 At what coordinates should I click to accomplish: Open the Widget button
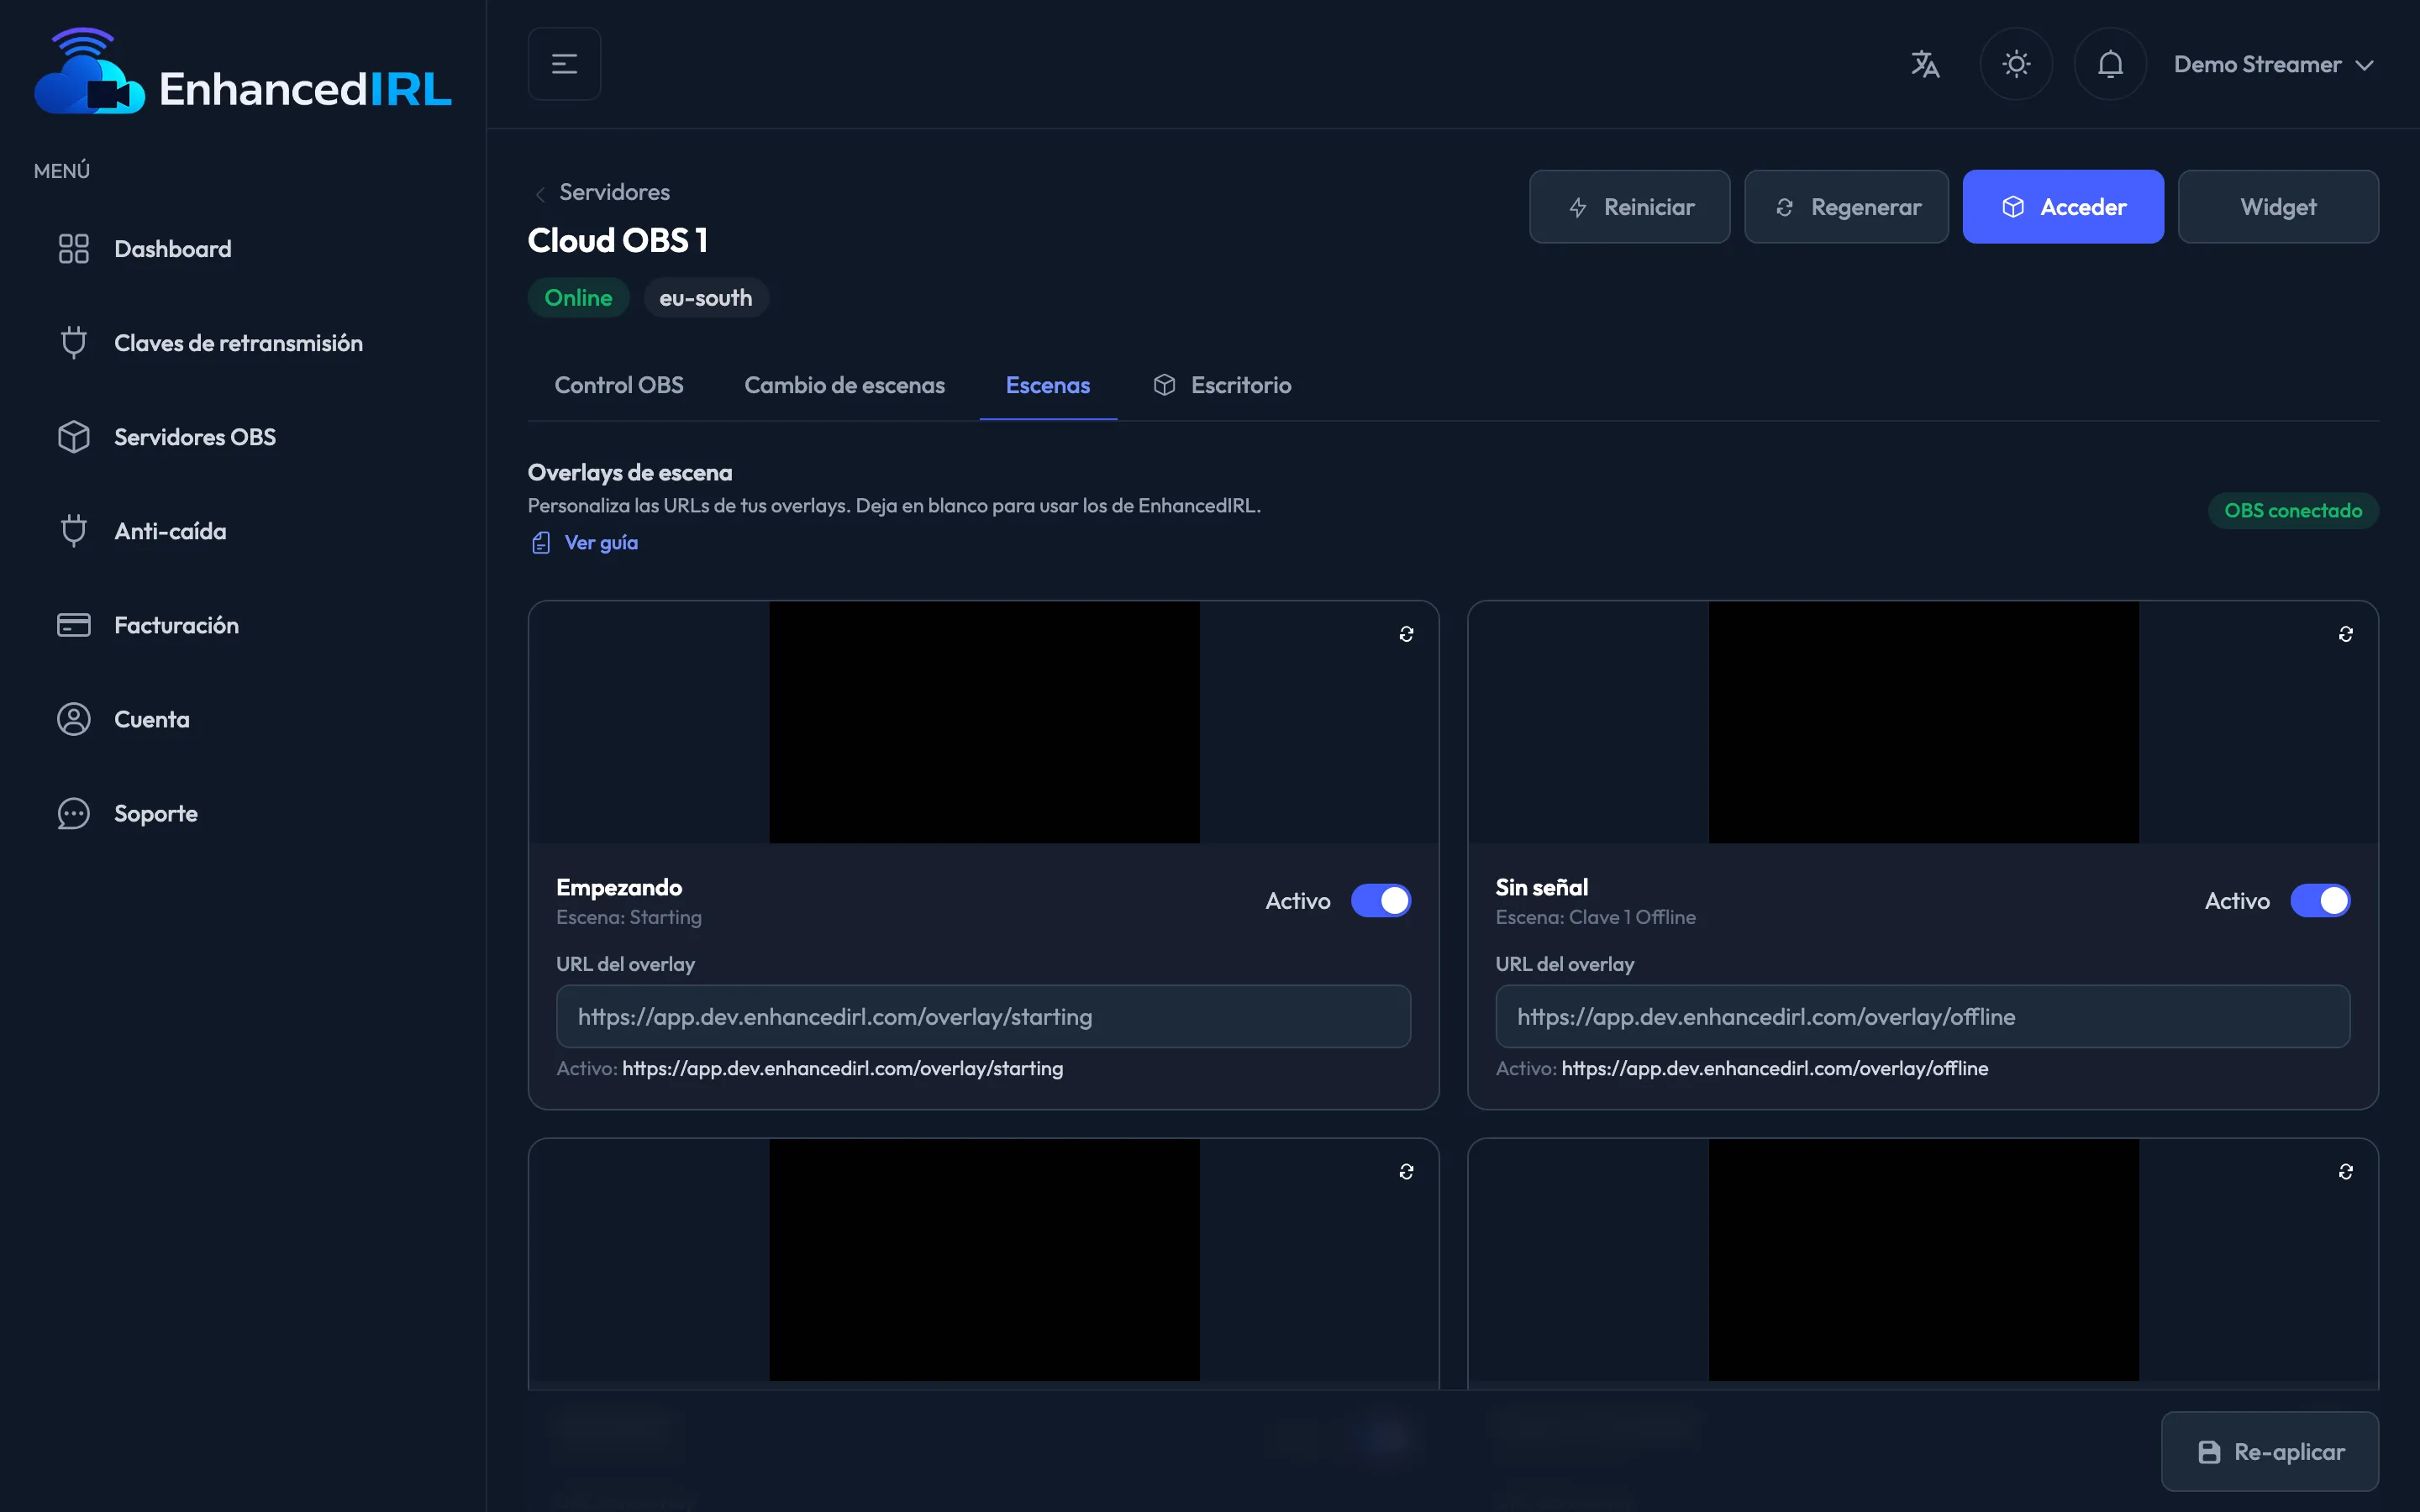[2278, 207]
